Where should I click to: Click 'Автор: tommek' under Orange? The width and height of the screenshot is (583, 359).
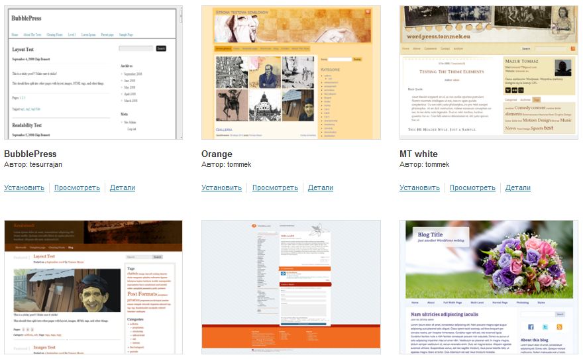[x=227, y=164]
